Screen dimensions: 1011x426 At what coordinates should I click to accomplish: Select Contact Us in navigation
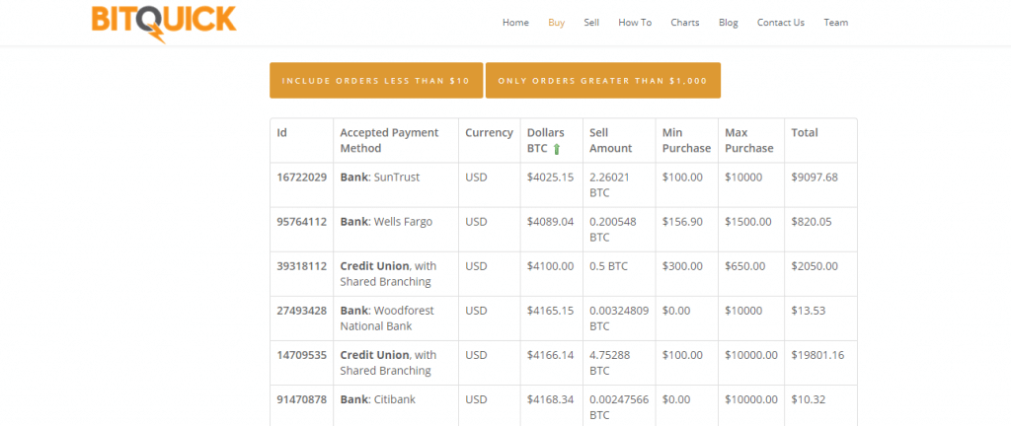780,23
